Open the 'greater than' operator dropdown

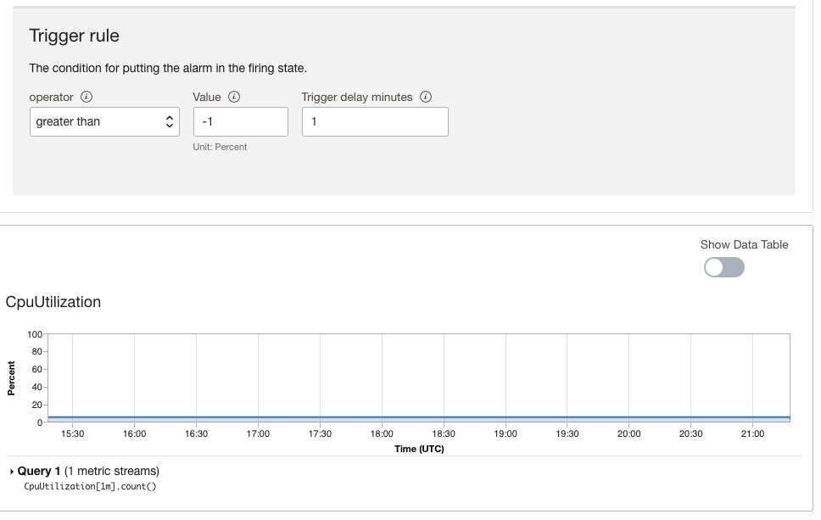click(x=104, y=122)
